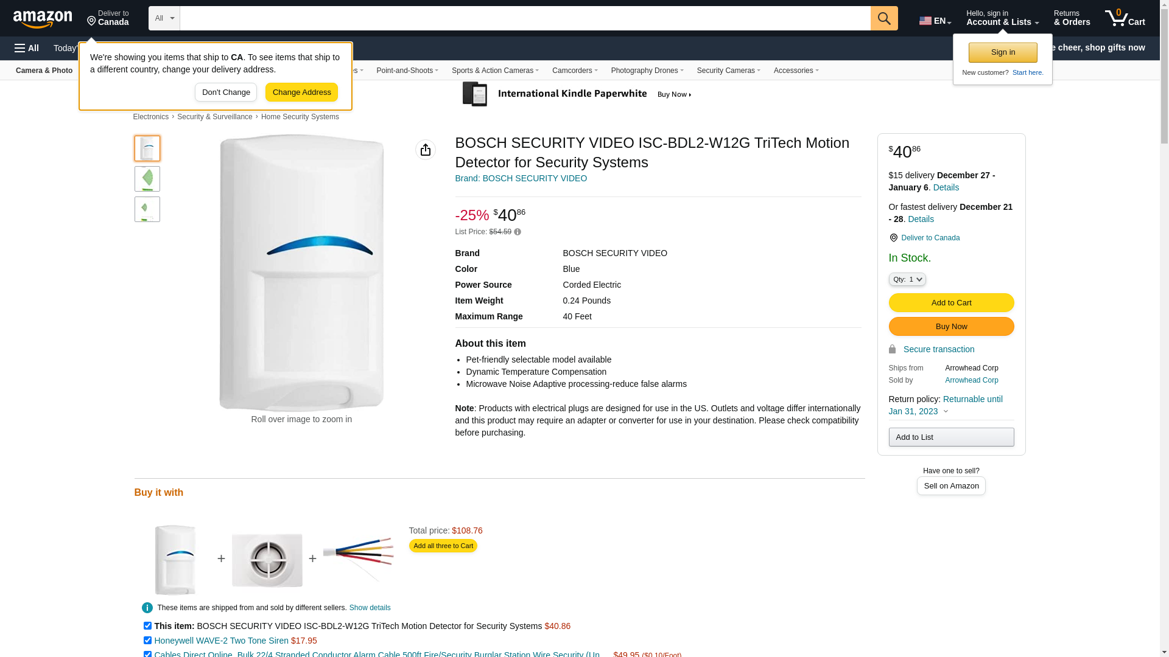
Task: Open the Security Cameras menu
Action: point(728,71)
